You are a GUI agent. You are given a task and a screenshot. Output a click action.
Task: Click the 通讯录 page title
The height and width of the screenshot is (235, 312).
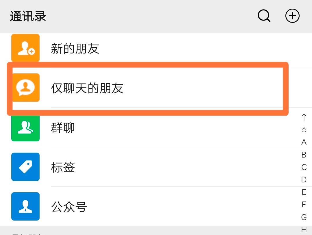point(27,16)
